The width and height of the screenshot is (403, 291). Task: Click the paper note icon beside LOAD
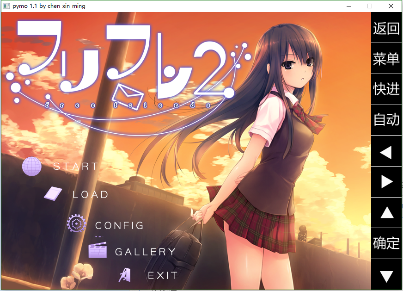[x=53, y=193]
